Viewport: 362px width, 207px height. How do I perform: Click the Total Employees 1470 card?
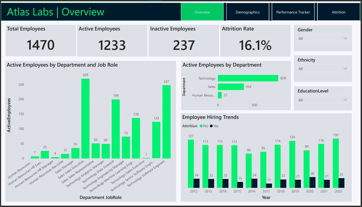coord(41,41)
